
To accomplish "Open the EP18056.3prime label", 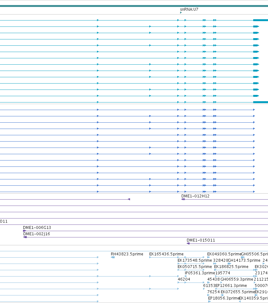I will coord(224,298).
